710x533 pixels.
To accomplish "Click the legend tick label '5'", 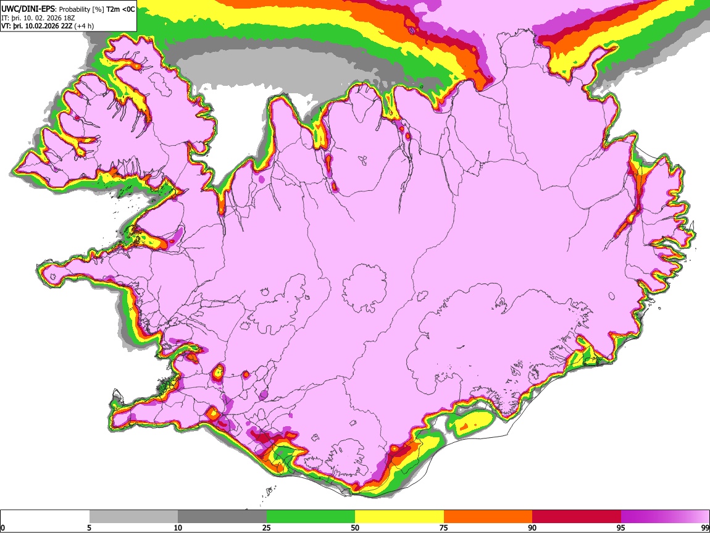I will (89, 528).
